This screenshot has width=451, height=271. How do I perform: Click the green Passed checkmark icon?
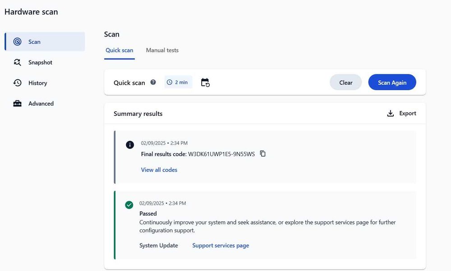tap(129, 205)
